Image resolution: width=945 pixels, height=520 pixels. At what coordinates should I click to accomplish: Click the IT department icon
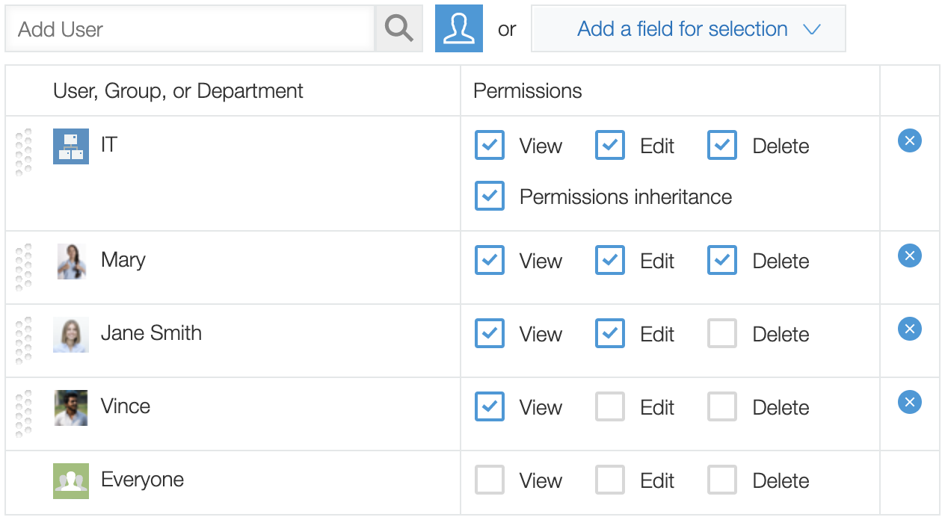[x=70, y=146]
